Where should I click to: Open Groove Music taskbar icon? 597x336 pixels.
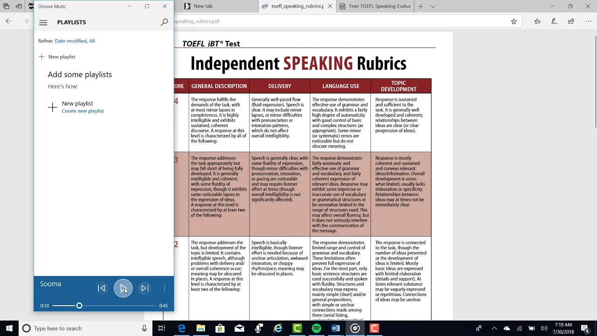pos(355,329)
